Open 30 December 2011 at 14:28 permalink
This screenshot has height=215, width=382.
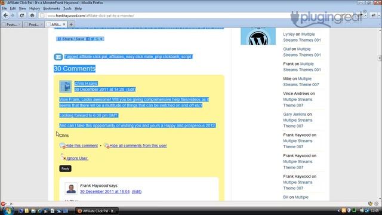99,89
